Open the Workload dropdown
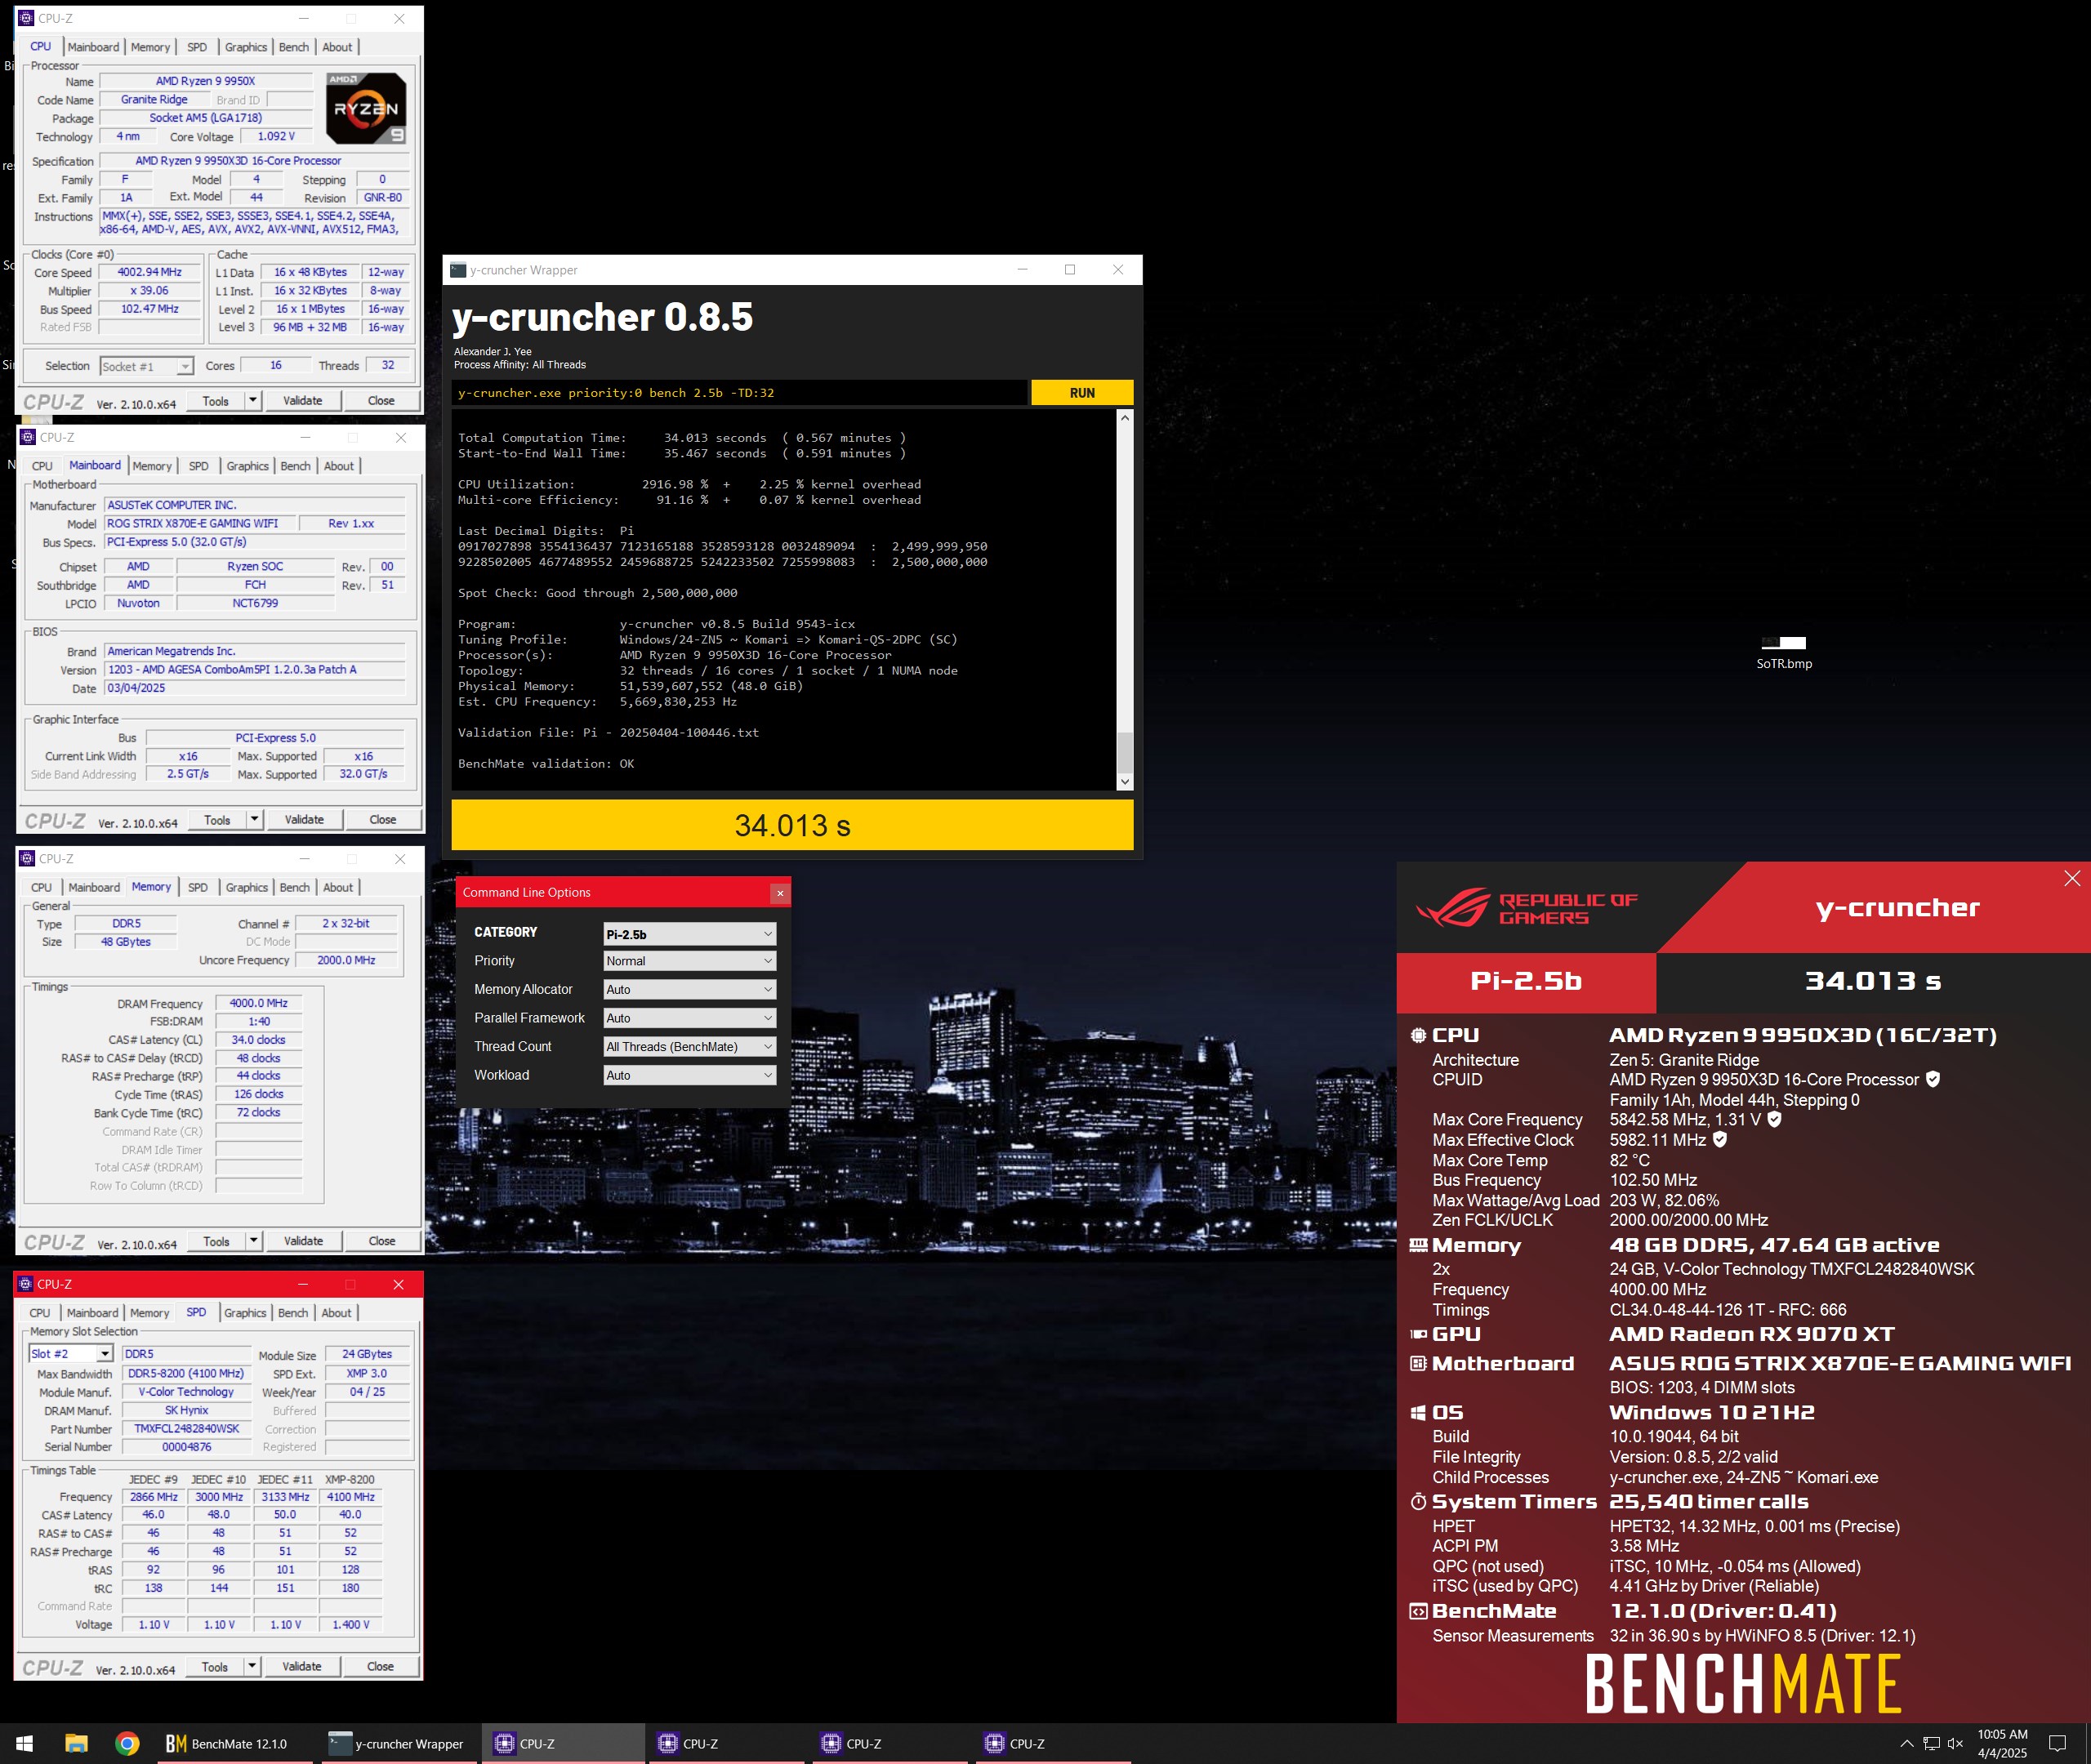Image resolution: width=2091 pixels, height=1764 pixels. point(689,1075)
